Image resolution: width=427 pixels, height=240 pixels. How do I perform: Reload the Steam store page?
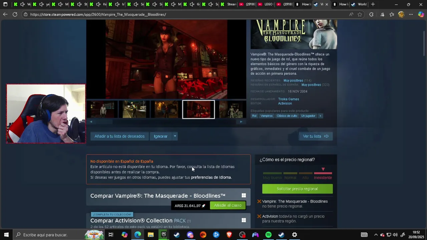(x=15, y=14)
